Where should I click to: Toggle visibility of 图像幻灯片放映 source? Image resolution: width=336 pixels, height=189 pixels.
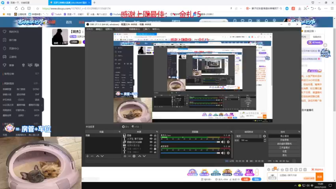151,142
